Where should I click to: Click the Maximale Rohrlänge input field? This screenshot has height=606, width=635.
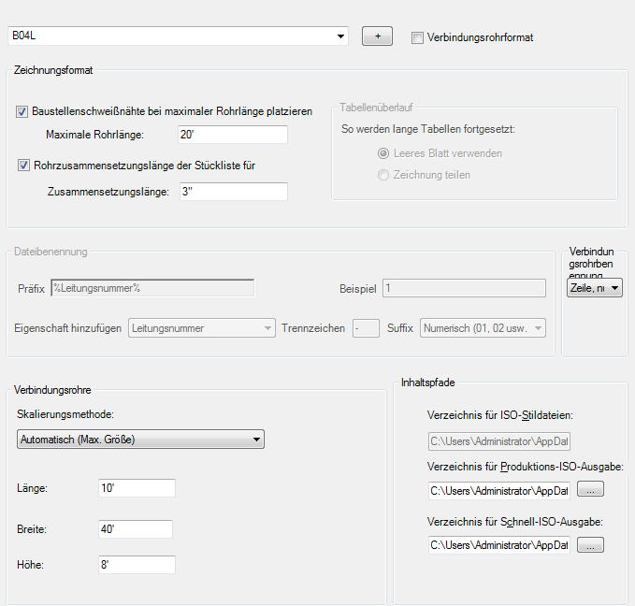232,135
